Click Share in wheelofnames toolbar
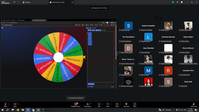 coord(96,25)
